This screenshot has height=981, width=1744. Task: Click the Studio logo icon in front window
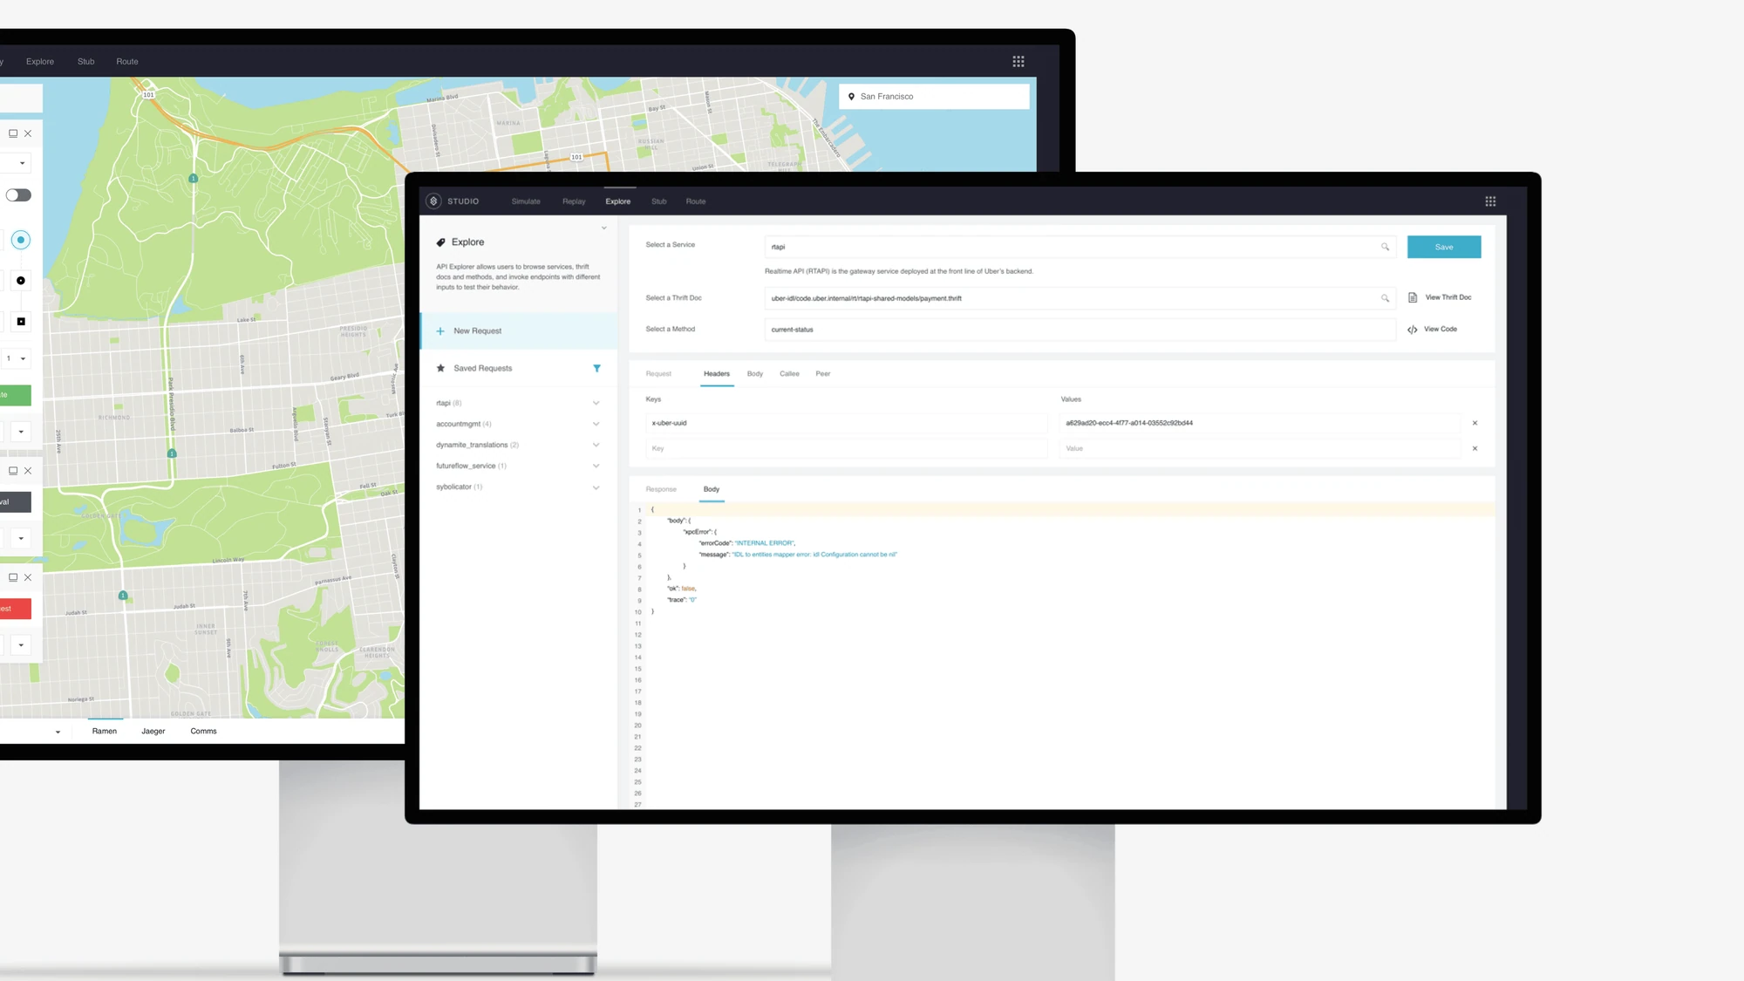coord(433,201)
